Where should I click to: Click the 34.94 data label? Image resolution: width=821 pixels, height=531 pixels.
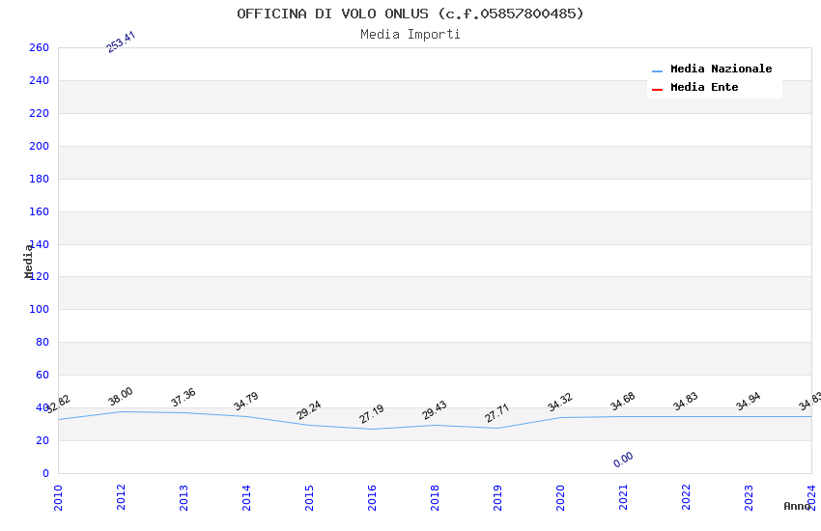tap(749, 402)
